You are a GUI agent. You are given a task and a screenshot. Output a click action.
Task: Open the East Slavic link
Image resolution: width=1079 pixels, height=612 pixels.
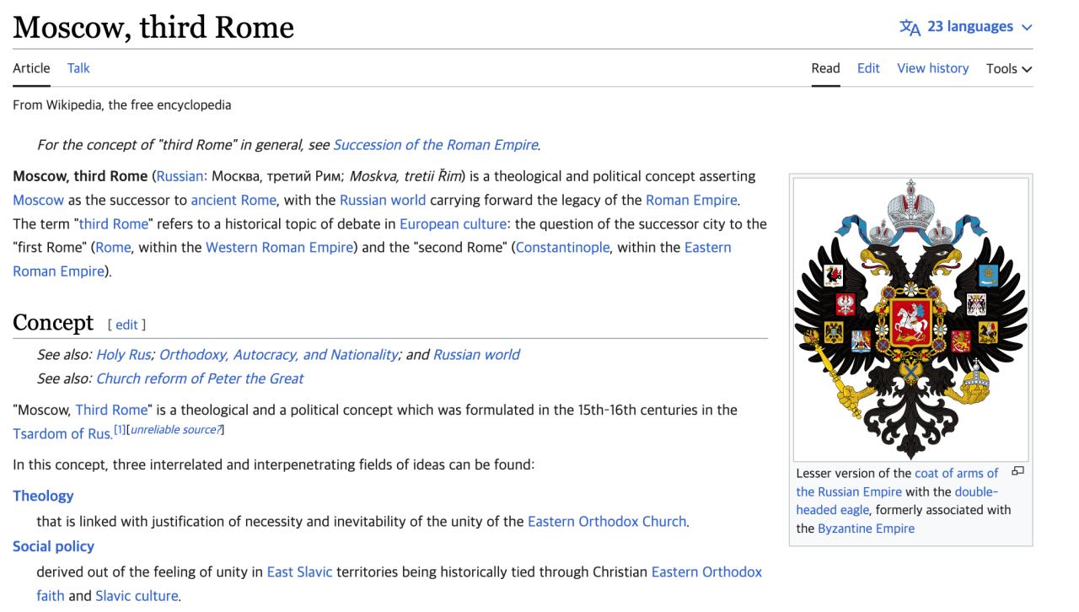[x=300, y=572]
